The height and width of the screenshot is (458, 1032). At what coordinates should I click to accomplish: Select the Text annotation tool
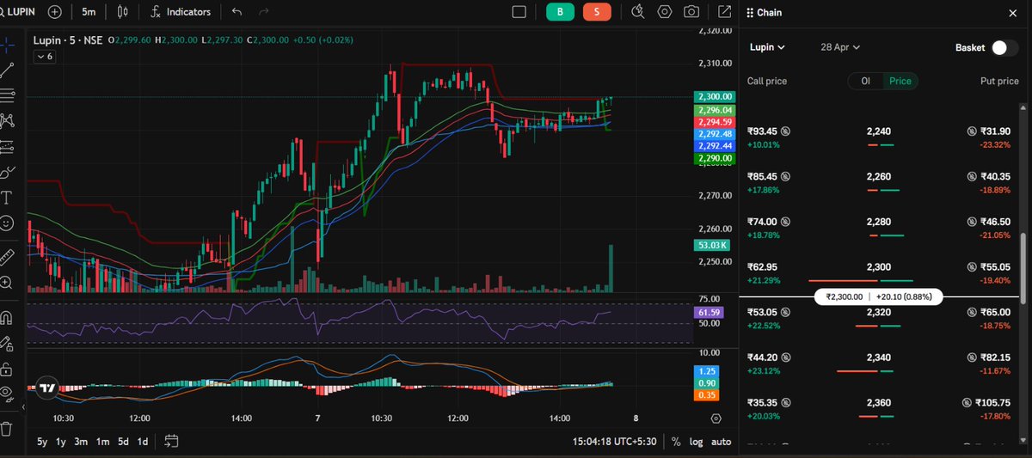coord(7,198)
